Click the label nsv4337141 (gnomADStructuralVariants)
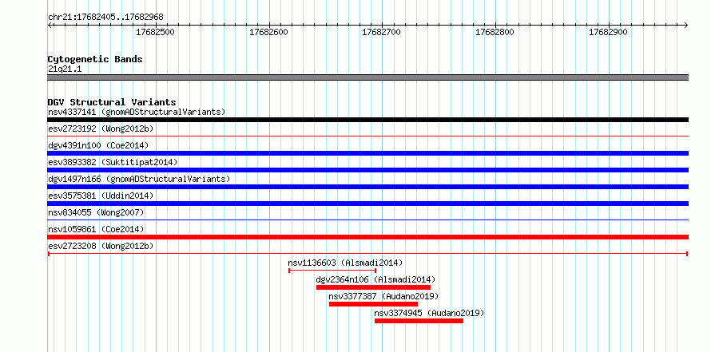This screenshot has width=711, height=352. point(137,112)
